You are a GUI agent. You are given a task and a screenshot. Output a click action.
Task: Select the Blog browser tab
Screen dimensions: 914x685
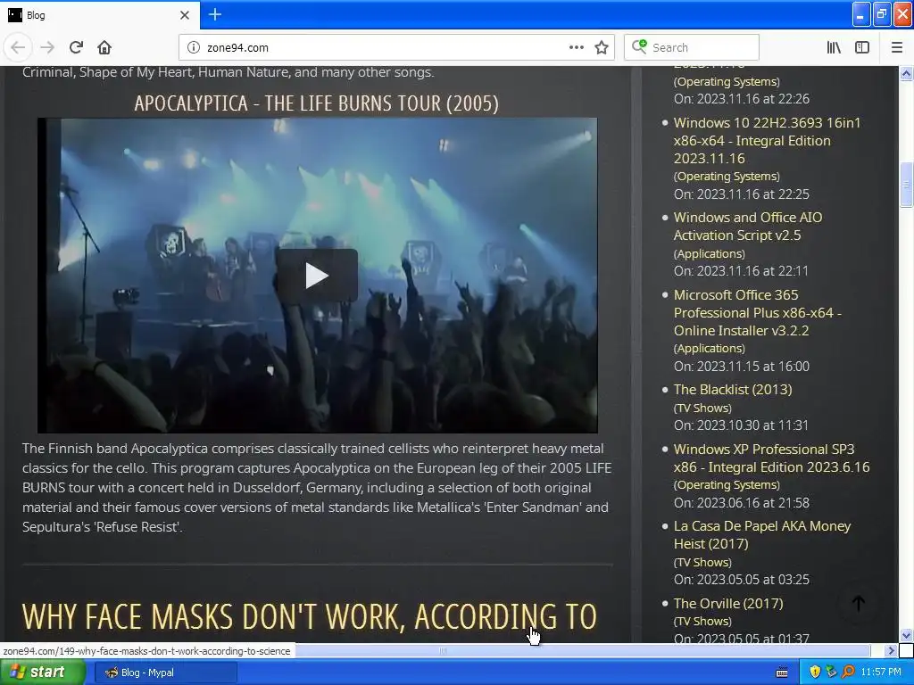[x=100, y=15]
